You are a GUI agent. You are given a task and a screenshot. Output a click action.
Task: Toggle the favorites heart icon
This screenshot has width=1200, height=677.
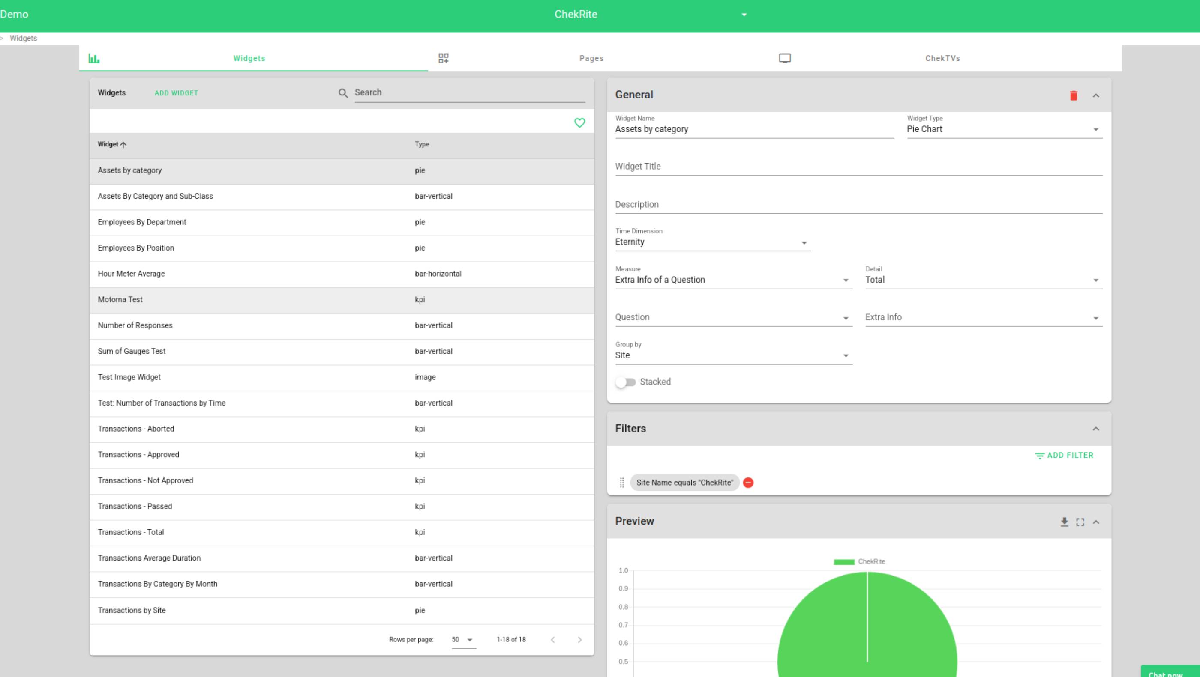pos(579,123)
